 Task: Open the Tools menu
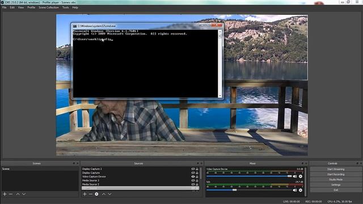pos(66,7)
